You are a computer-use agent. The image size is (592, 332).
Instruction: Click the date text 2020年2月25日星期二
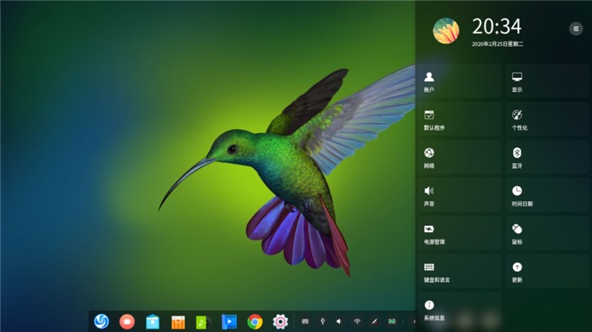click(x=497, y=44)
